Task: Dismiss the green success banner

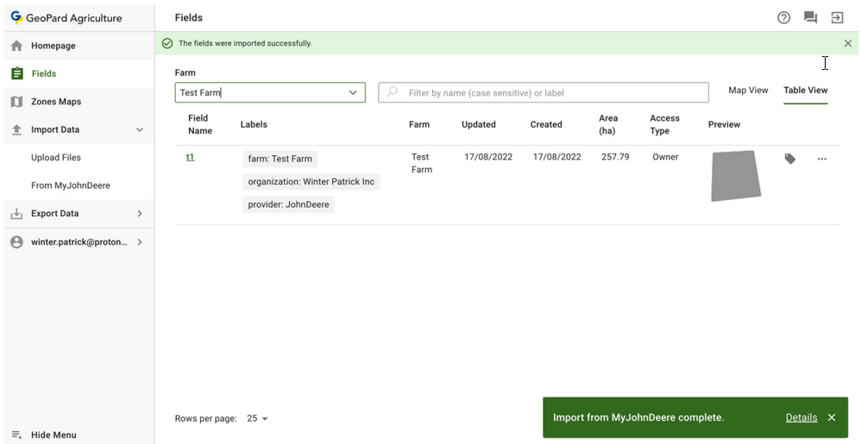Action: pos(848,43)
